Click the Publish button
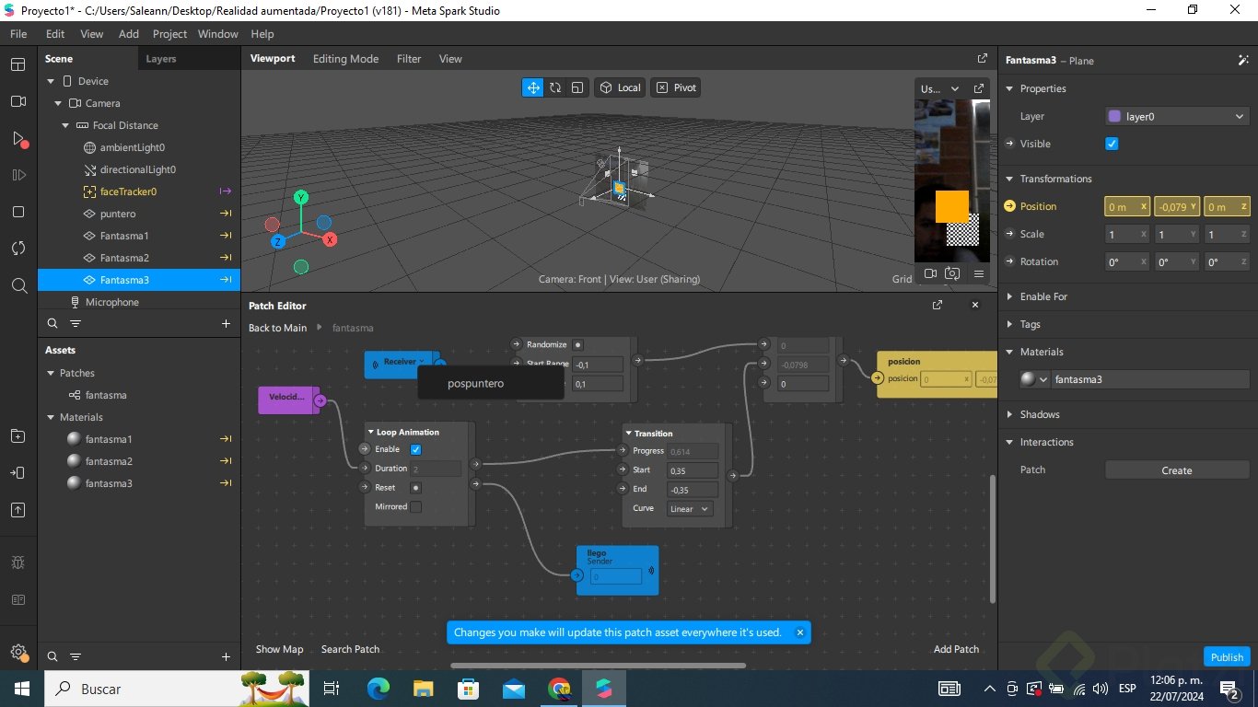The image size is (1258, 707). pyautogui.click(x=1227, y=656)
